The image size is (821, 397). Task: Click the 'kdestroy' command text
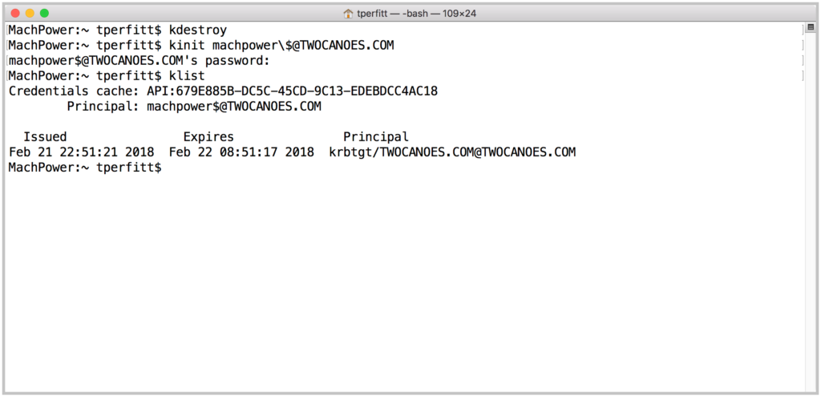pos(198,30)
